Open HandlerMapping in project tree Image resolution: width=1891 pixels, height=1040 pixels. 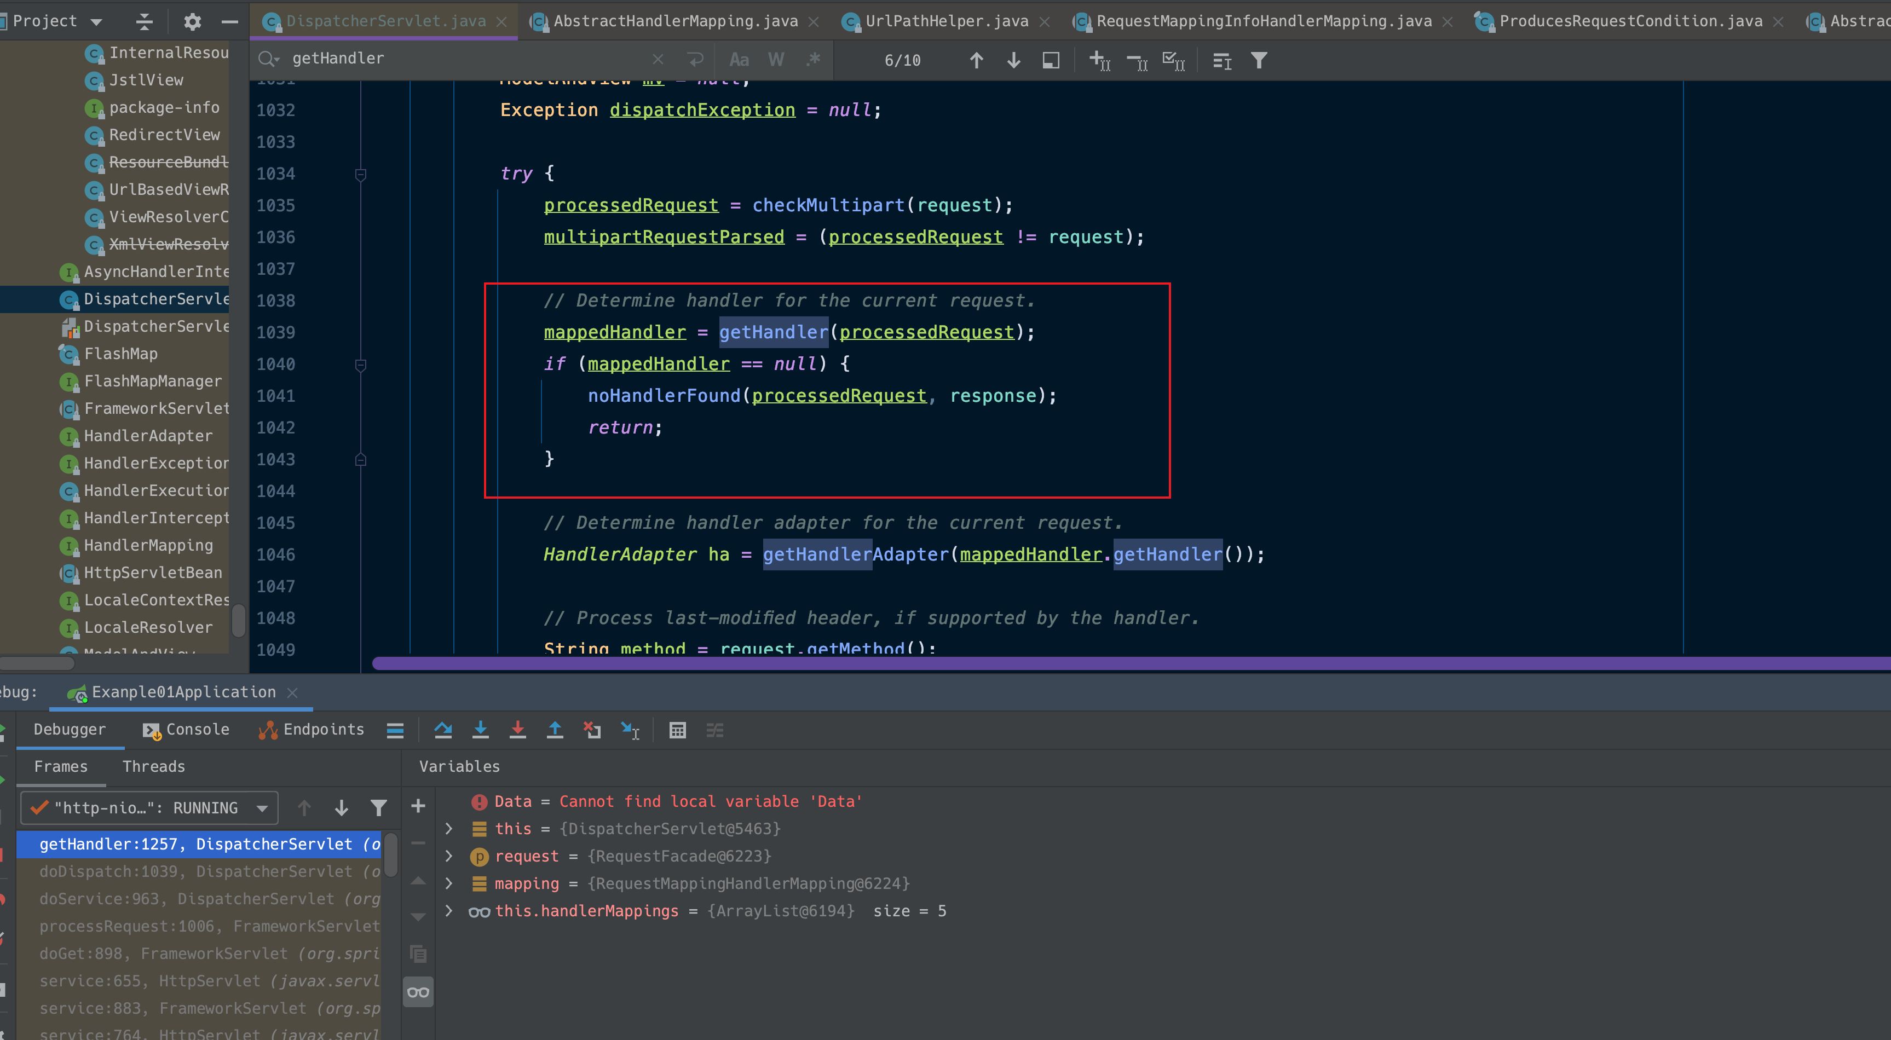(148, 545)
